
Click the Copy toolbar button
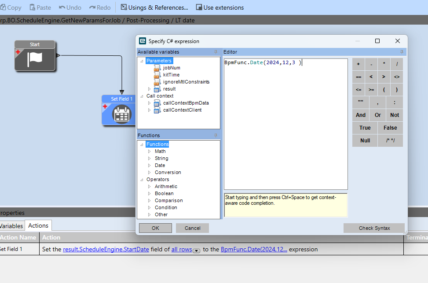pos(11,7)
